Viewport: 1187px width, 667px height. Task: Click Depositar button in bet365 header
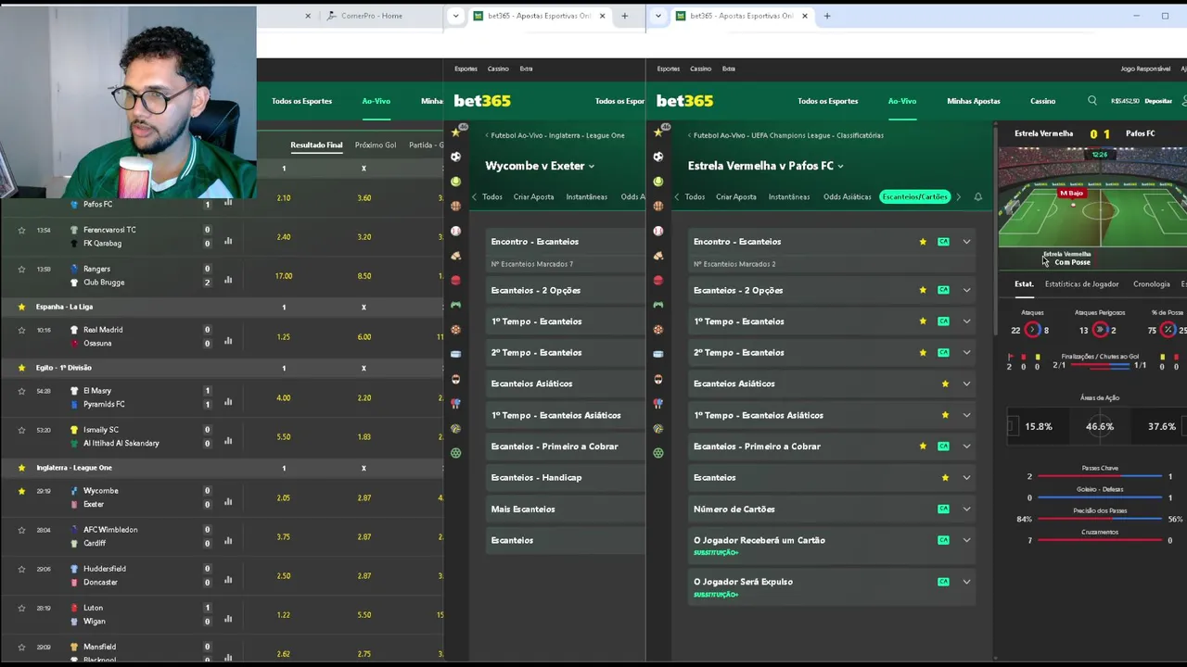tap(1158, 101)
